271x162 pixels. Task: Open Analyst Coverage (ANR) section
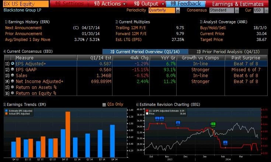pos(223,22)
